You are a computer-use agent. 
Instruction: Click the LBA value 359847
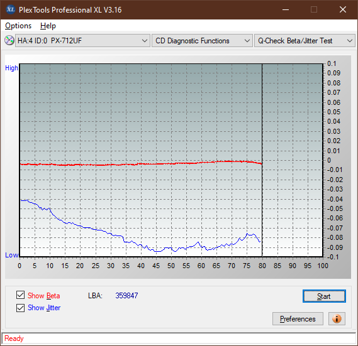[x=126, y=295]
